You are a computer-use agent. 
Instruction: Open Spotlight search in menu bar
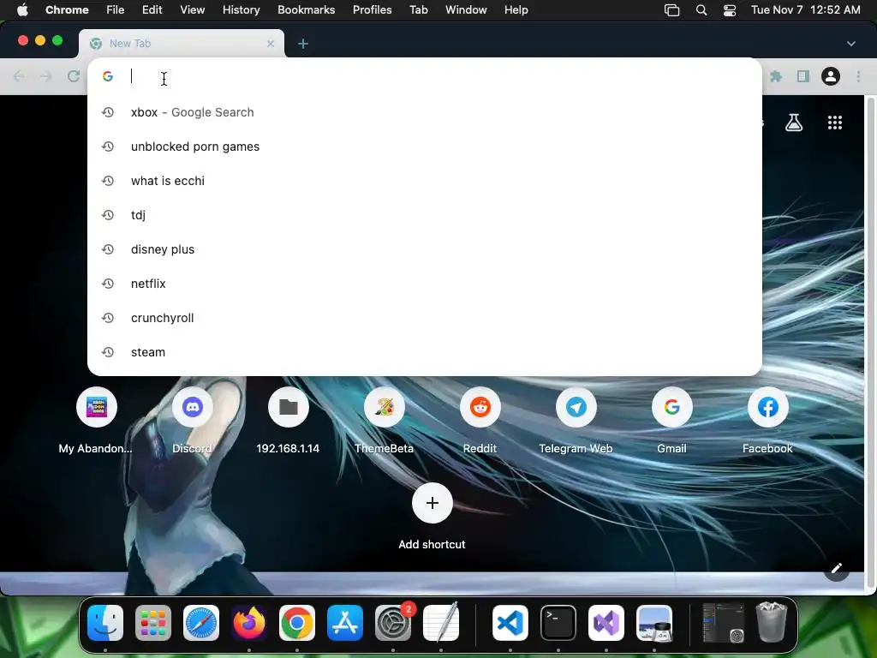(x=701, y=10)
